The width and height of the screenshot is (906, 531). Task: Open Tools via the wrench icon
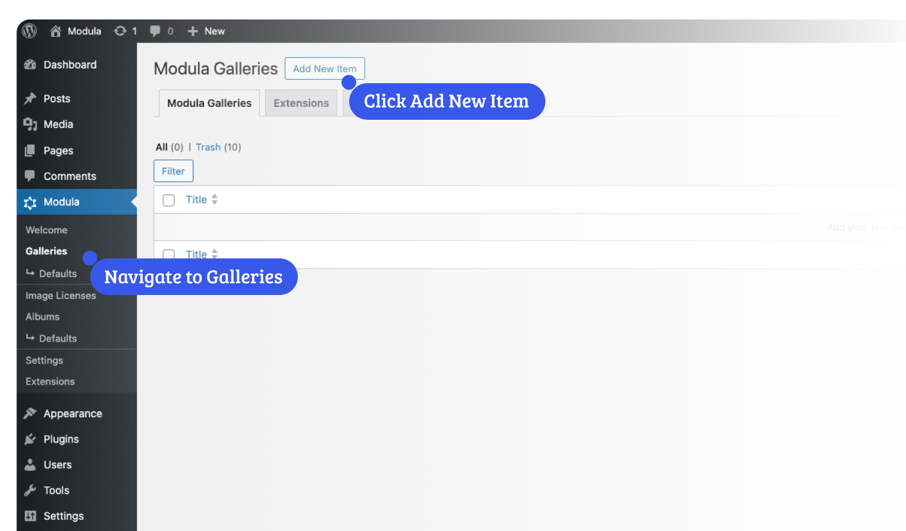[30, 491]
